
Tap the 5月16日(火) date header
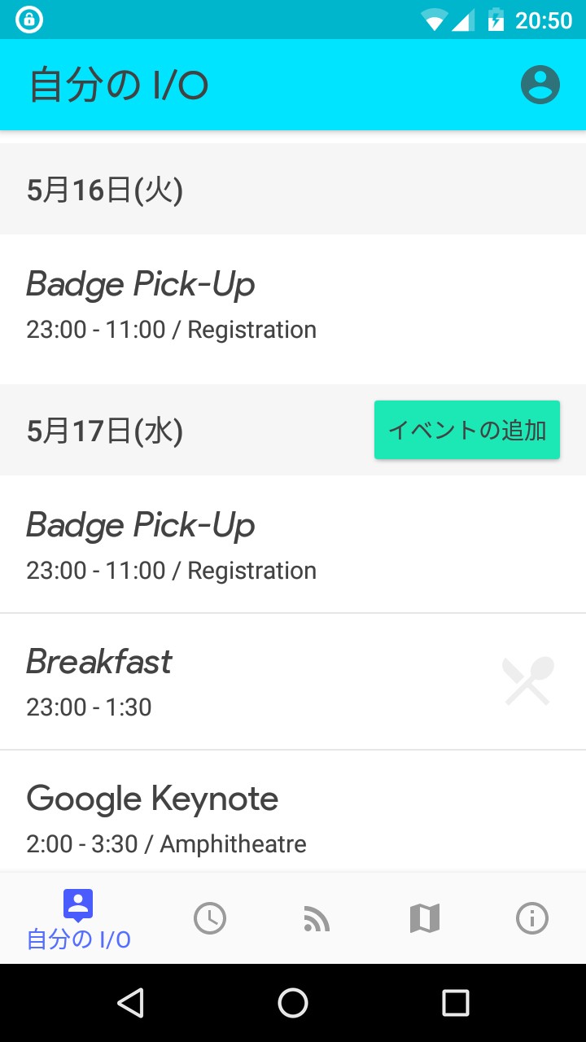coord(104,190)
